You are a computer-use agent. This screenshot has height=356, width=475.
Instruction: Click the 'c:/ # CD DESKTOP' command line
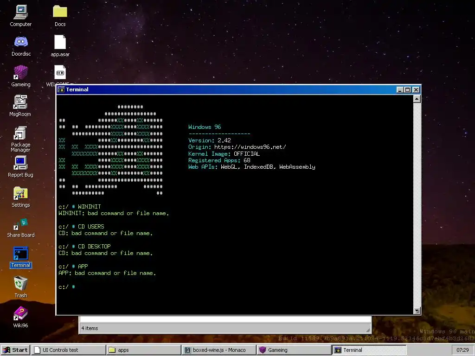pos(84,247)
